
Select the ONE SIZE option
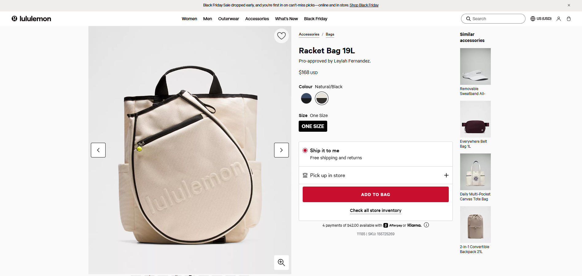pos(313,126)
